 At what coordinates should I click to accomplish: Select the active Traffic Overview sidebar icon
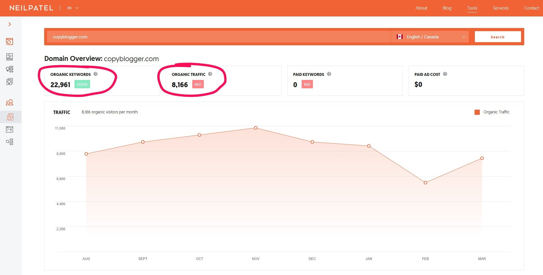point(10,117)
